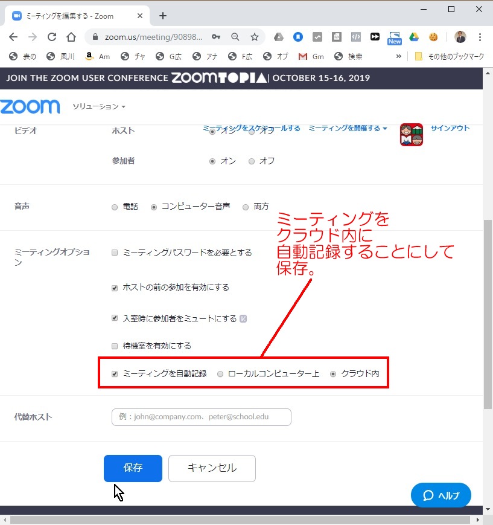This screenshot has height=525, width=493.
Task: Open その他のブックマーク folder
Action: [x=449, y=57]
